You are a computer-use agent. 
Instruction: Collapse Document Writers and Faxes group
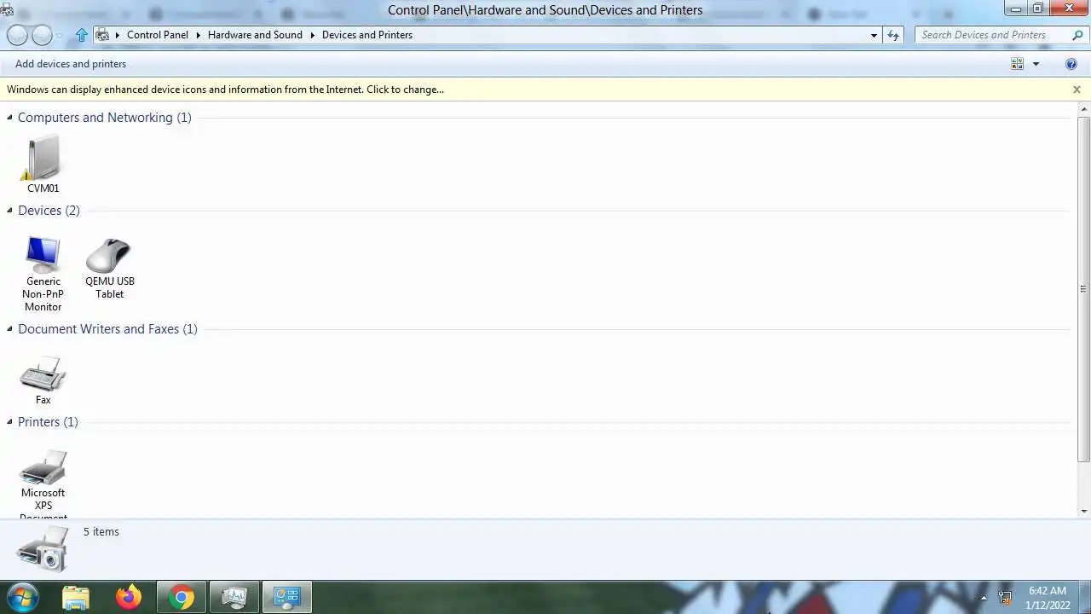(10, 329)
